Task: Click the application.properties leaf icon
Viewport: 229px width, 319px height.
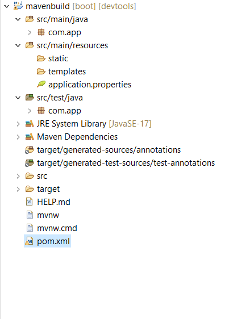Action: (x=41, y=84)
